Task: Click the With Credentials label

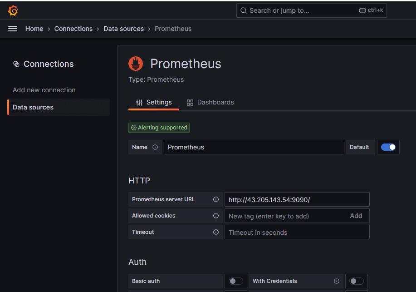Action: tap(274, 281)
